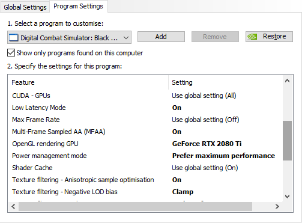The width and height of the screenshot is (302, 223).
Task: Click the Add button
Action: [x=161, y=37]
